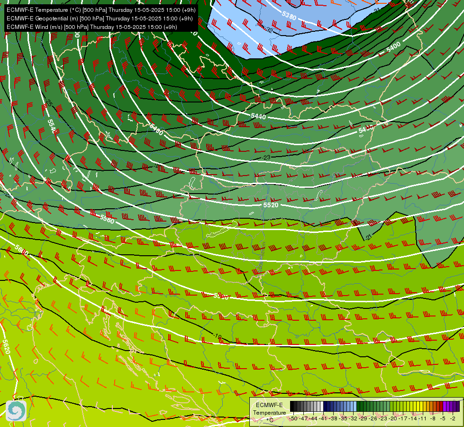
Task: Click the -38 tick label in color scale
Action: 333,418
